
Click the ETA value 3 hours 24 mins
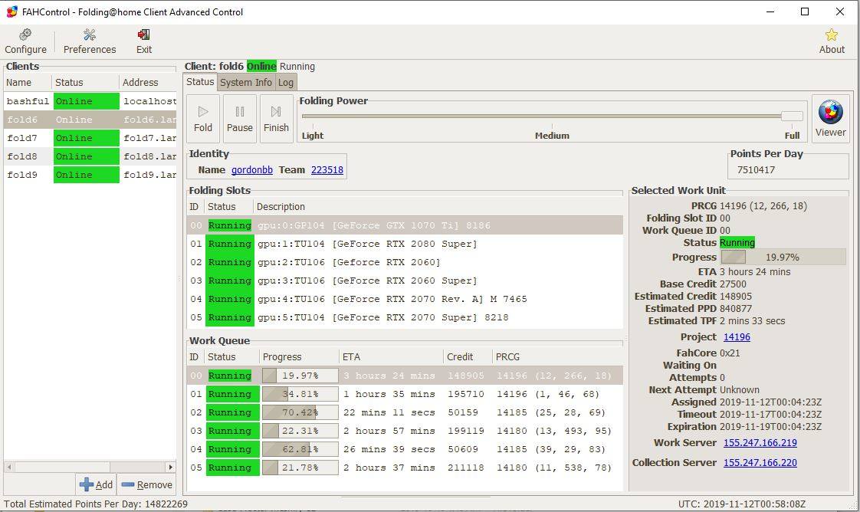(x=755, y=272)
